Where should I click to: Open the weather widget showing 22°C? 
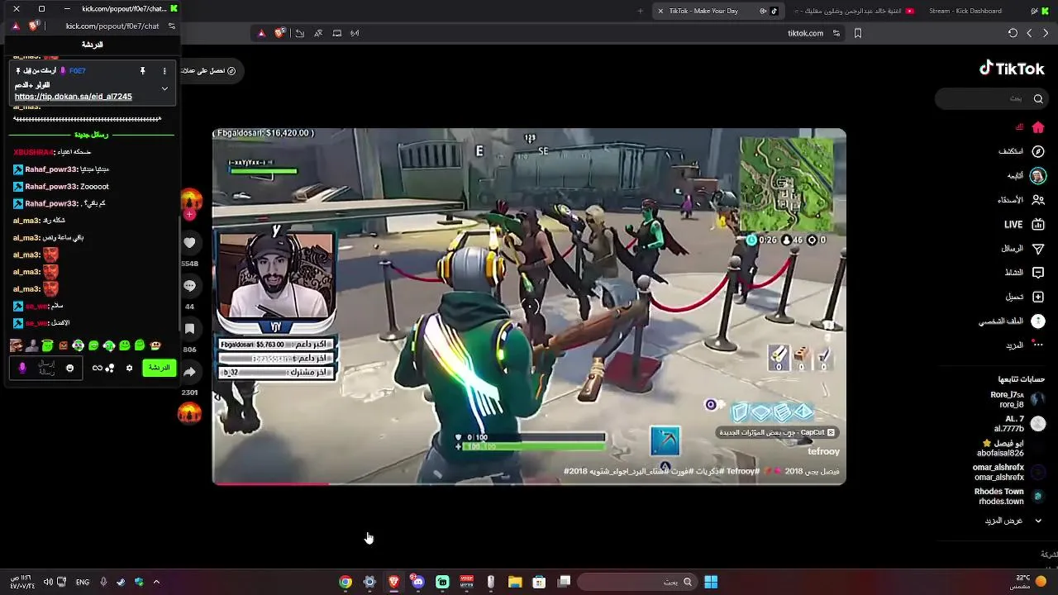point(1029,582)
